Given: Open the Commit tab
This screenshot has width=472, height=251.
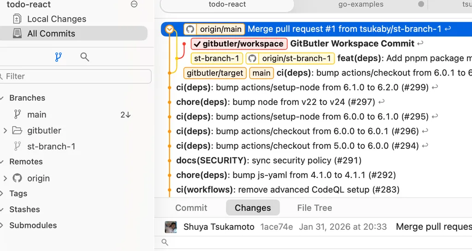Looking at the screenshot, I should click(x=191, y=208).
